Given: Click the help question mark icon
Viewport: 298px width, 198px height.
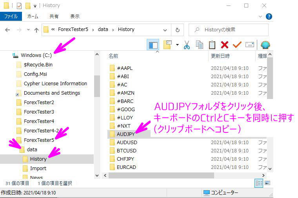Looking at the screenshot, I should (x=269, y=16).
